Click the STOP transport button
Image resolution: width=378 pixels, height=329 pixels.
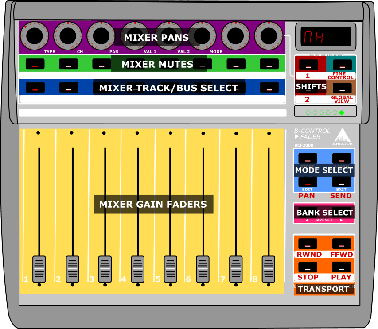click(x=308, y=267)
